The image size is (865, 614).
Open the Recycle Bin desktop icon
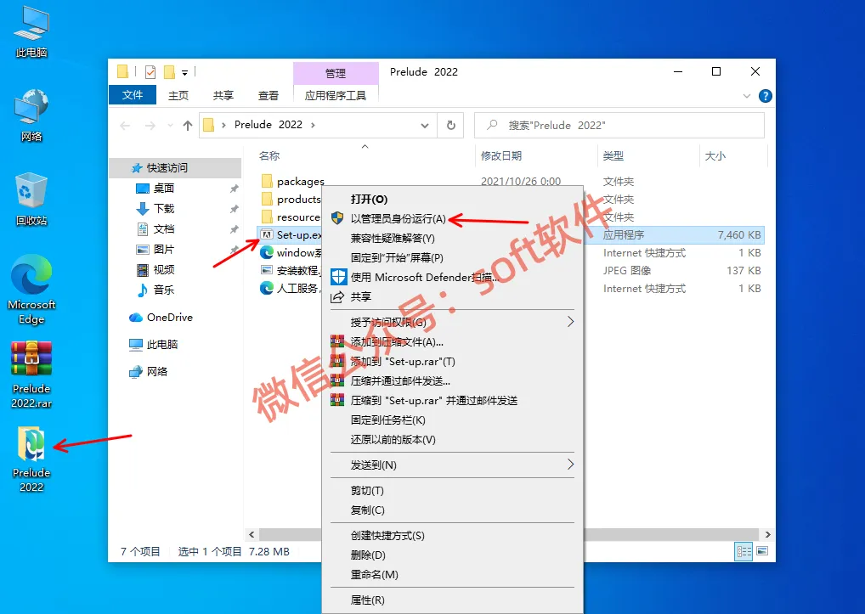(x=31, y=200)
